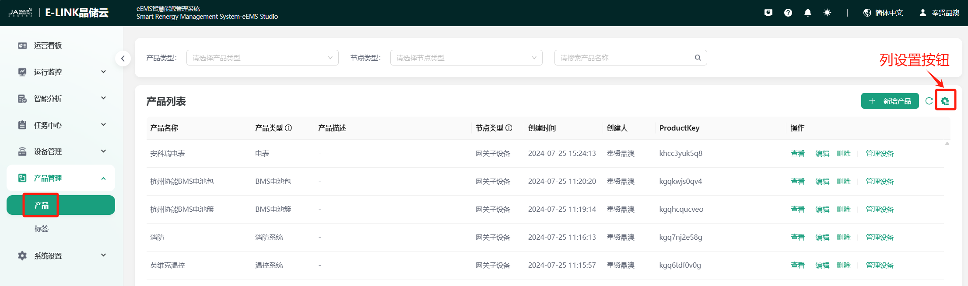This screenshot has height=286, width=968.
Task: Refresh the product list
Action: pos(929,101)
